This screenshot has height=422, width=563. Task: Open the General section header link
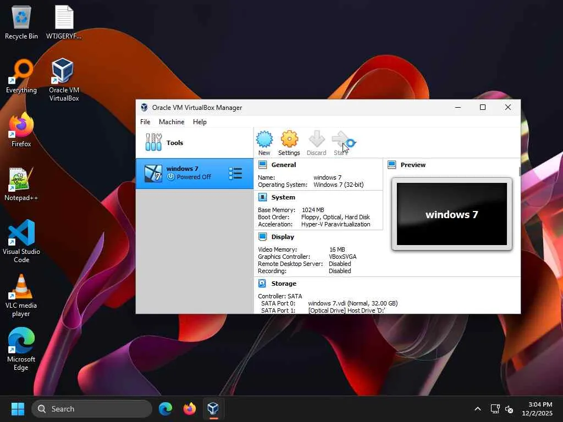tap(284, 165)
